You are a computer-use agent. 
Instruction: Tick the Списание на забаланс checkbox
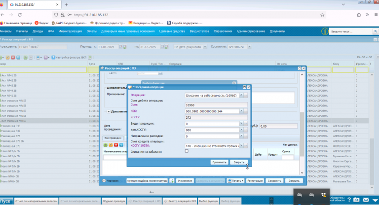187,151
